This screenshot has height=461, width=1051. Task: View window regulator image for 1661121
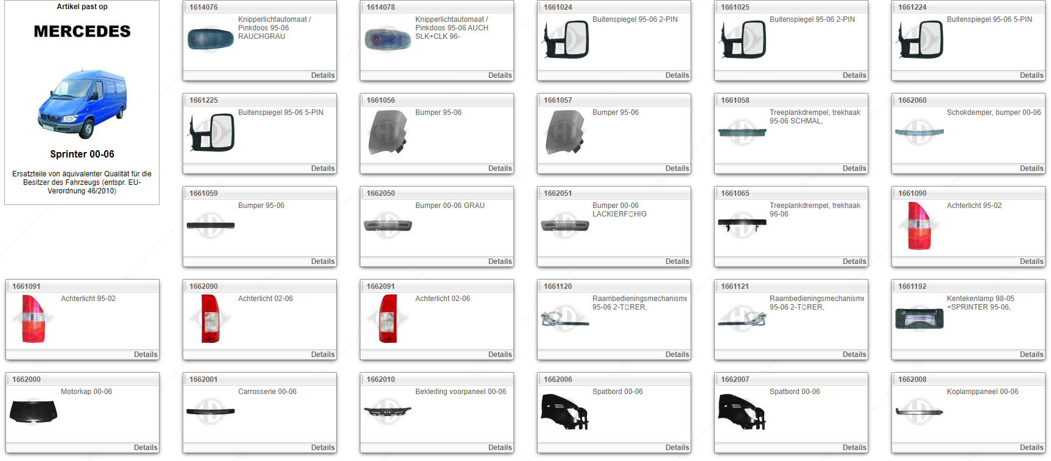coord(742,319)
